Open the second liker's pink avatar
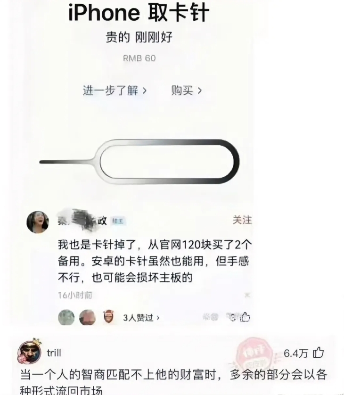This screenshot has height=395, width=344. (87, 317)
